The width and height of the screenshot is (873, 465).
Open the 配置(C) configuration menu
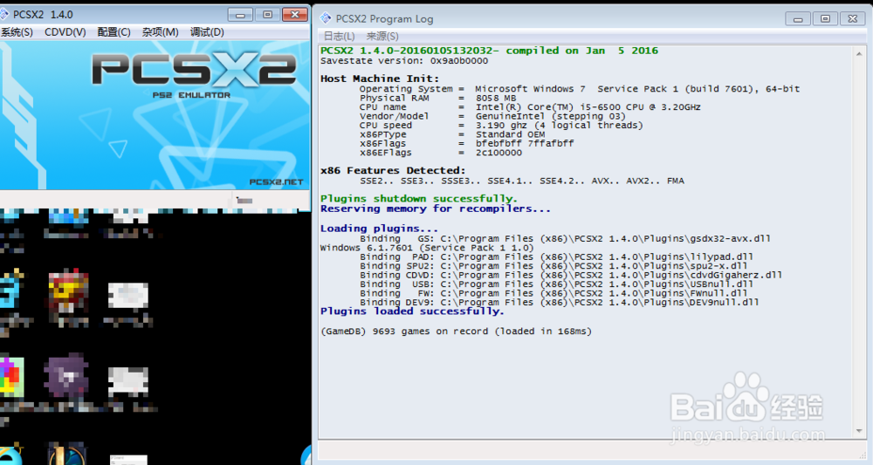click(x=113, y=32)
